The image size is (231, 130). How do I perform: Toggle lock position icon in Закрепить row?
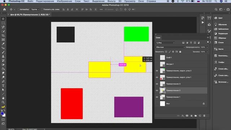(x=173, y=52)
